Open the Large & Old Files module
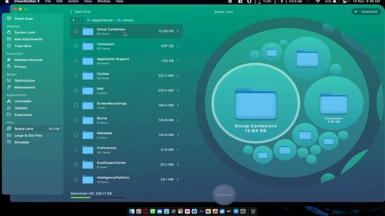This screenshot has width=385, height=216. coord(28,136)
